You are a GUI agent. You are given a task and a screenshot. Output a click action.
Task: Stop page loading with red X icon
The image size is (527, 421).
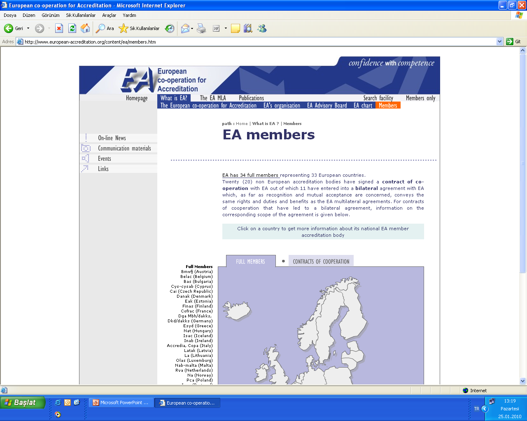59,28
